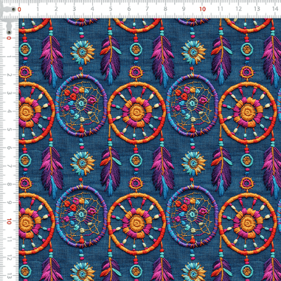281x281 pixels.
Task: Select the 7 mark on the top ruler
Action: pyautogui.click(x=147, y=9)
